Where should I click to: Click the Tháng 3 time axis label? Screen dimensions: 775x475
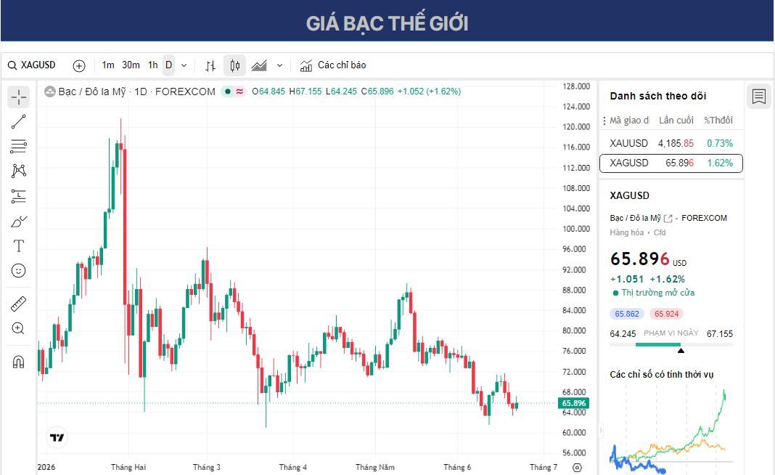207,467
